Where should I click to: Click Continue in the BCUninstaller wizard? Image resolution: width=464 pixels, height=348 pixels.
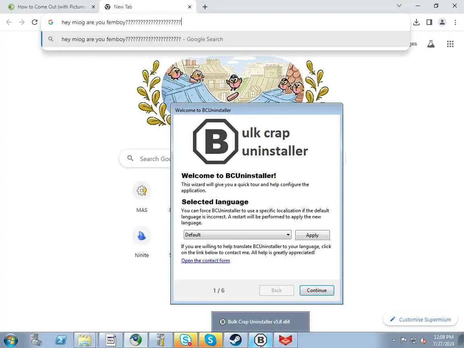[317, 290]
